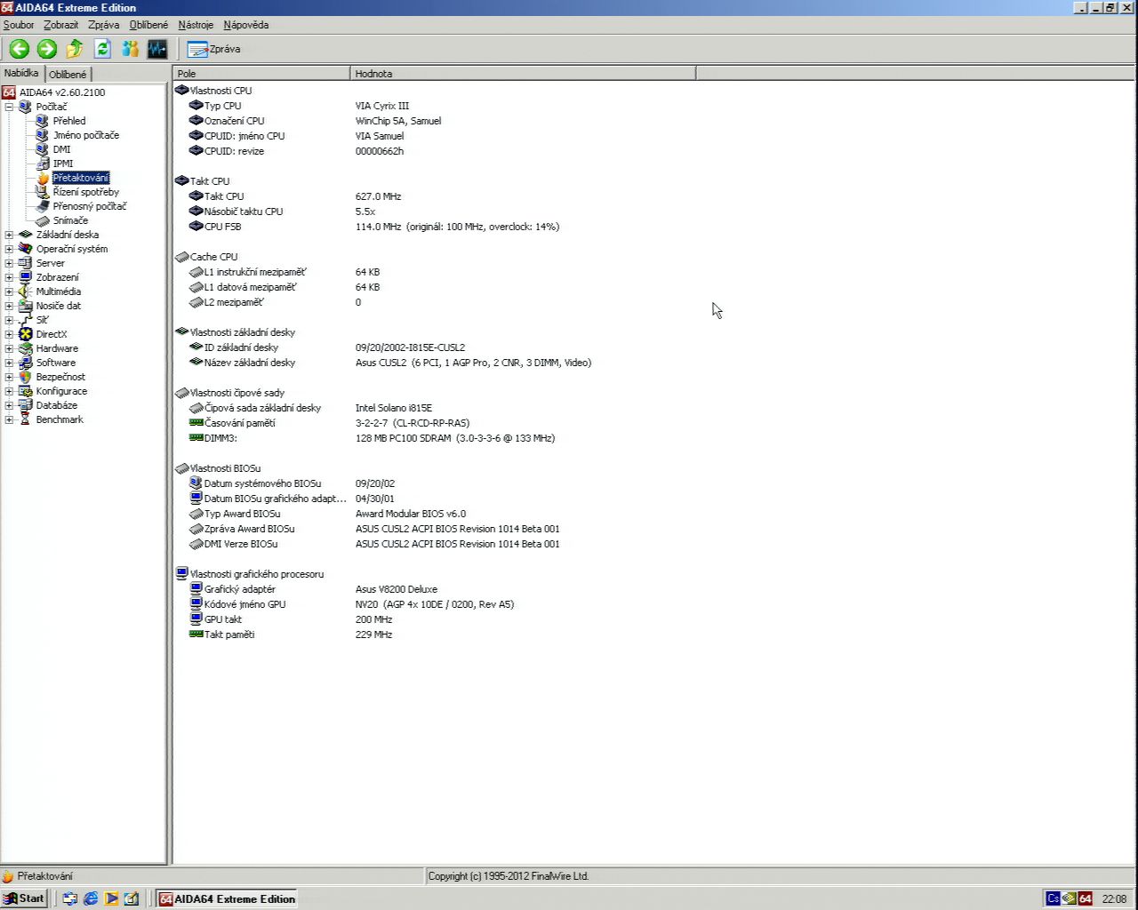
Task: Expand the Nosiče dat tree node
Action: (x=9, y=306)
